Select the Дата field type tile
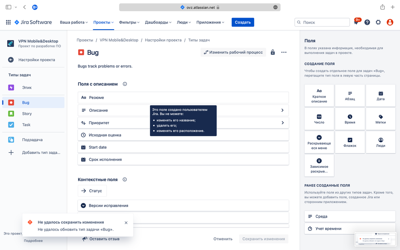 click(381, 96)
